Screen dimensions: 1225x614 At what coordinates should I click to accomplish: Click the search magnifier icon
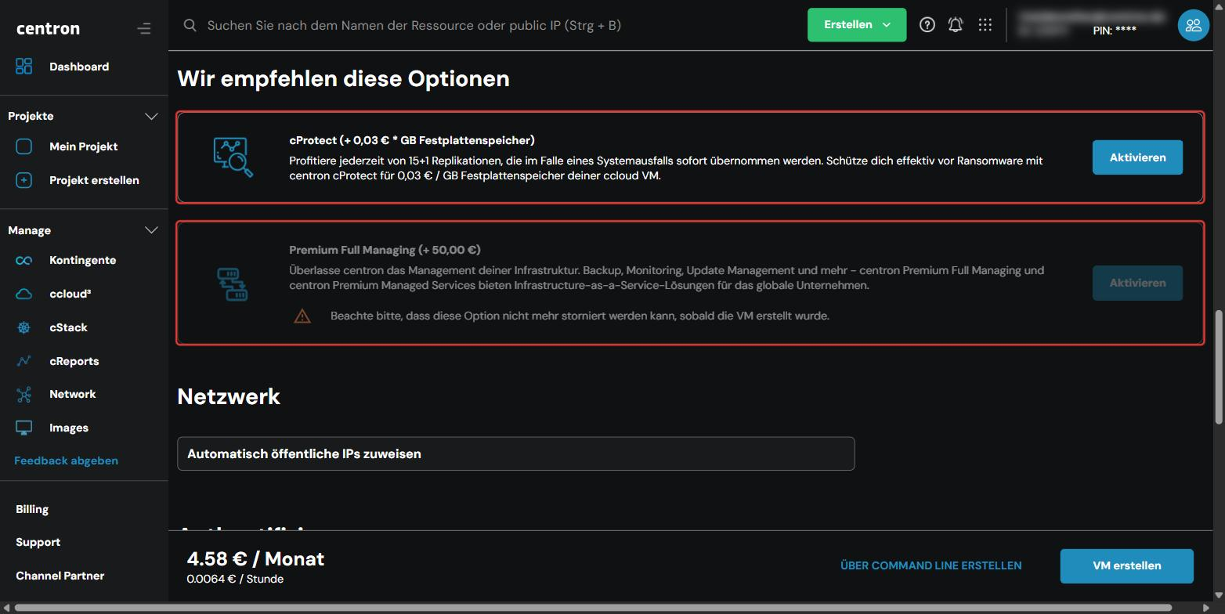190,25
